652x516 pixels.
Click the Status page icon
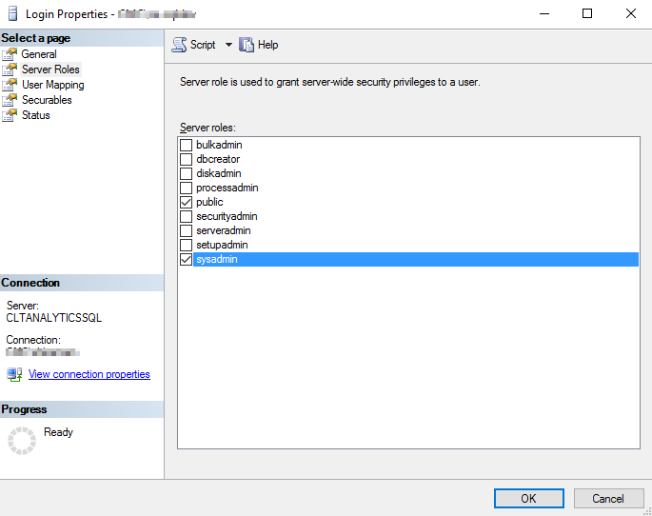[10, 115]
